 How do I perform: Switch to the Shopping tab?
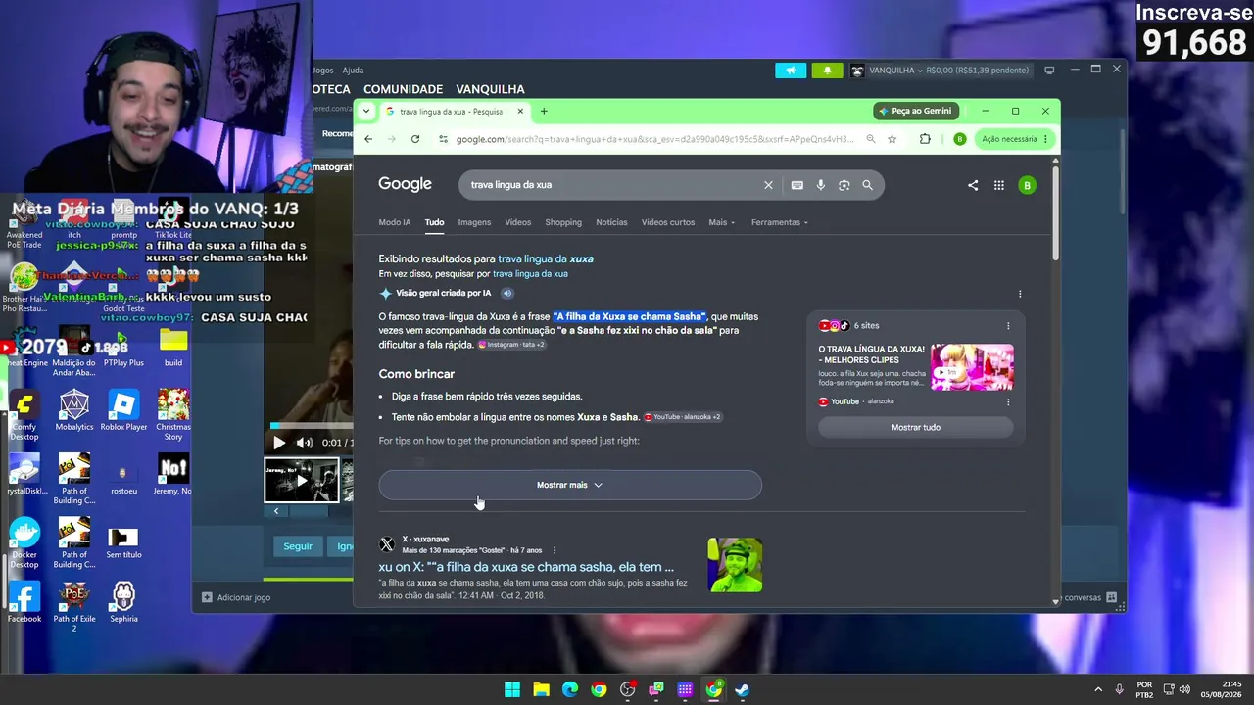click(563, 222)
